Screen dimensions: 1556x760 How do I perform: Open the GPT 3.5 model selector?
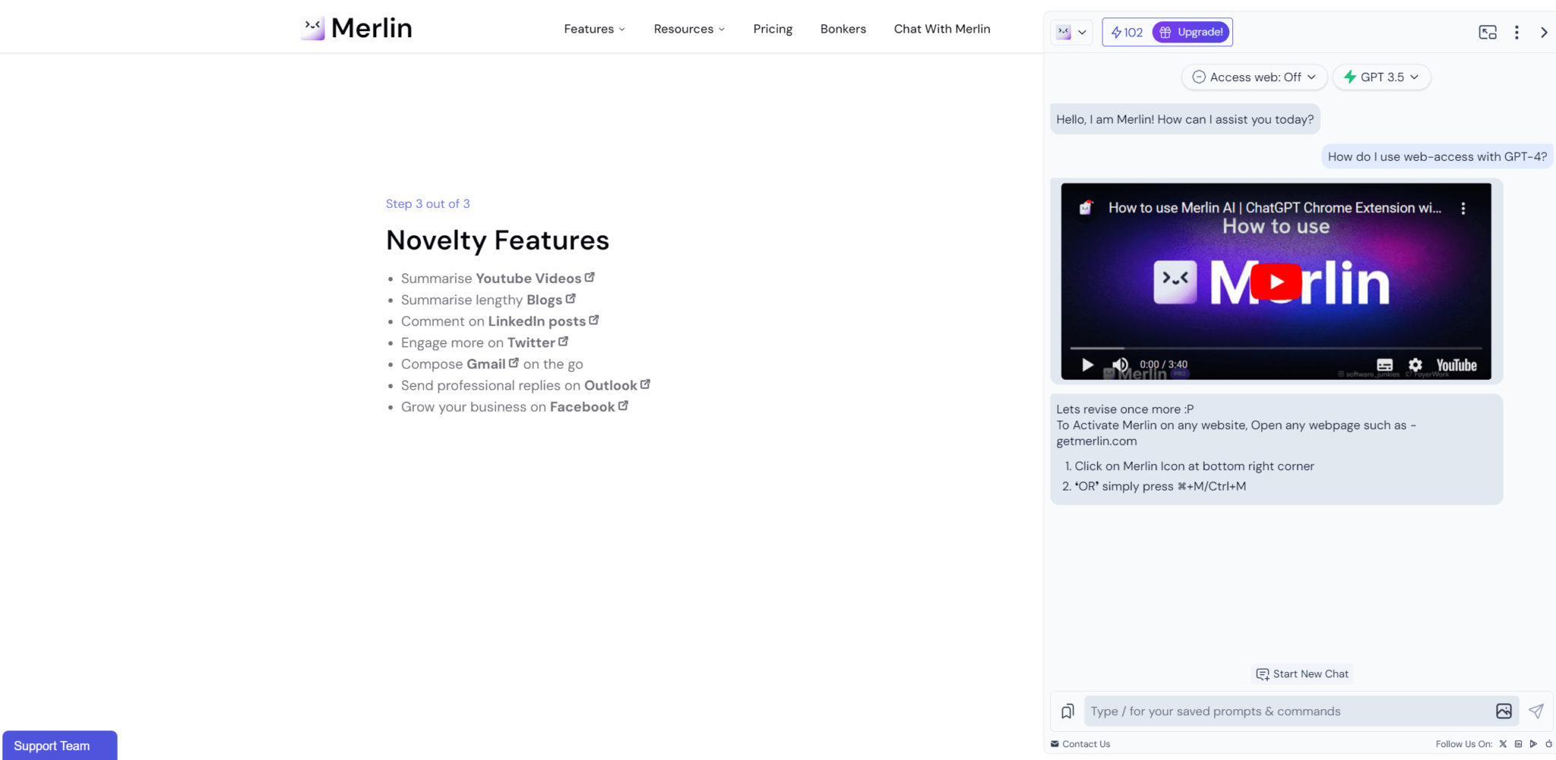point(1381,77)
